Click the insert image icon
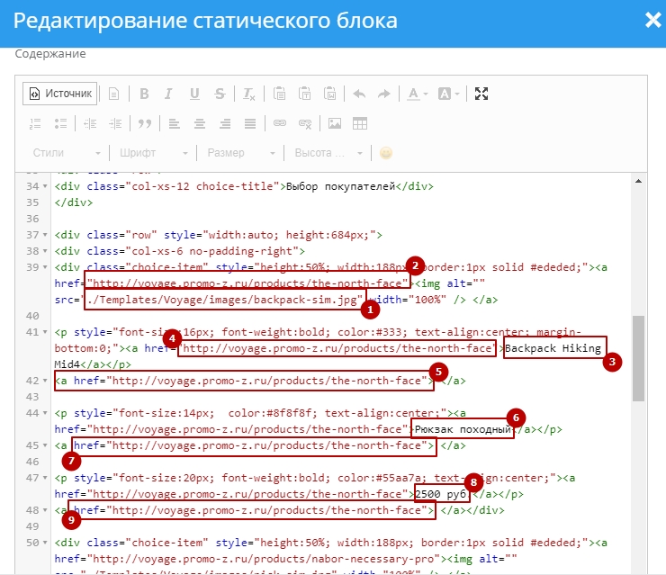The image size is (666, 575). (x=334, y=123)
